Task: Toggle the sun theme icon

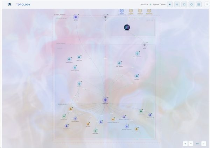Action: coord(184,5)
